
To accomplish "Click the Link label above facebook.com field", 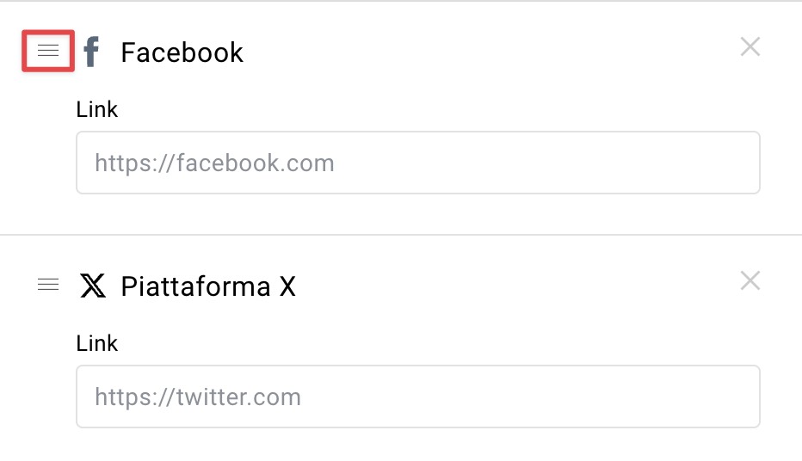I will point(96,109).
